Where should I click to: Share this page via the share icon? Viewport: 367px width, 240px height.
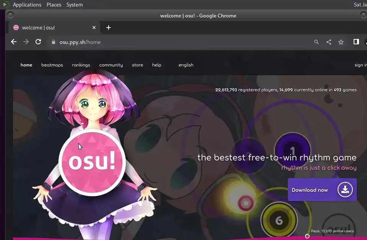point(329,42)
